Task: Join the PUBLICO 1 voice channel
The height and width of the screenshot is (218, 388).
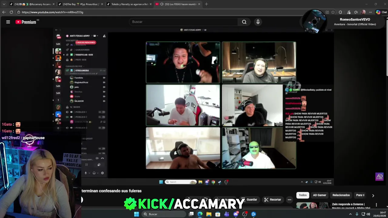Action: pos(81,112)
